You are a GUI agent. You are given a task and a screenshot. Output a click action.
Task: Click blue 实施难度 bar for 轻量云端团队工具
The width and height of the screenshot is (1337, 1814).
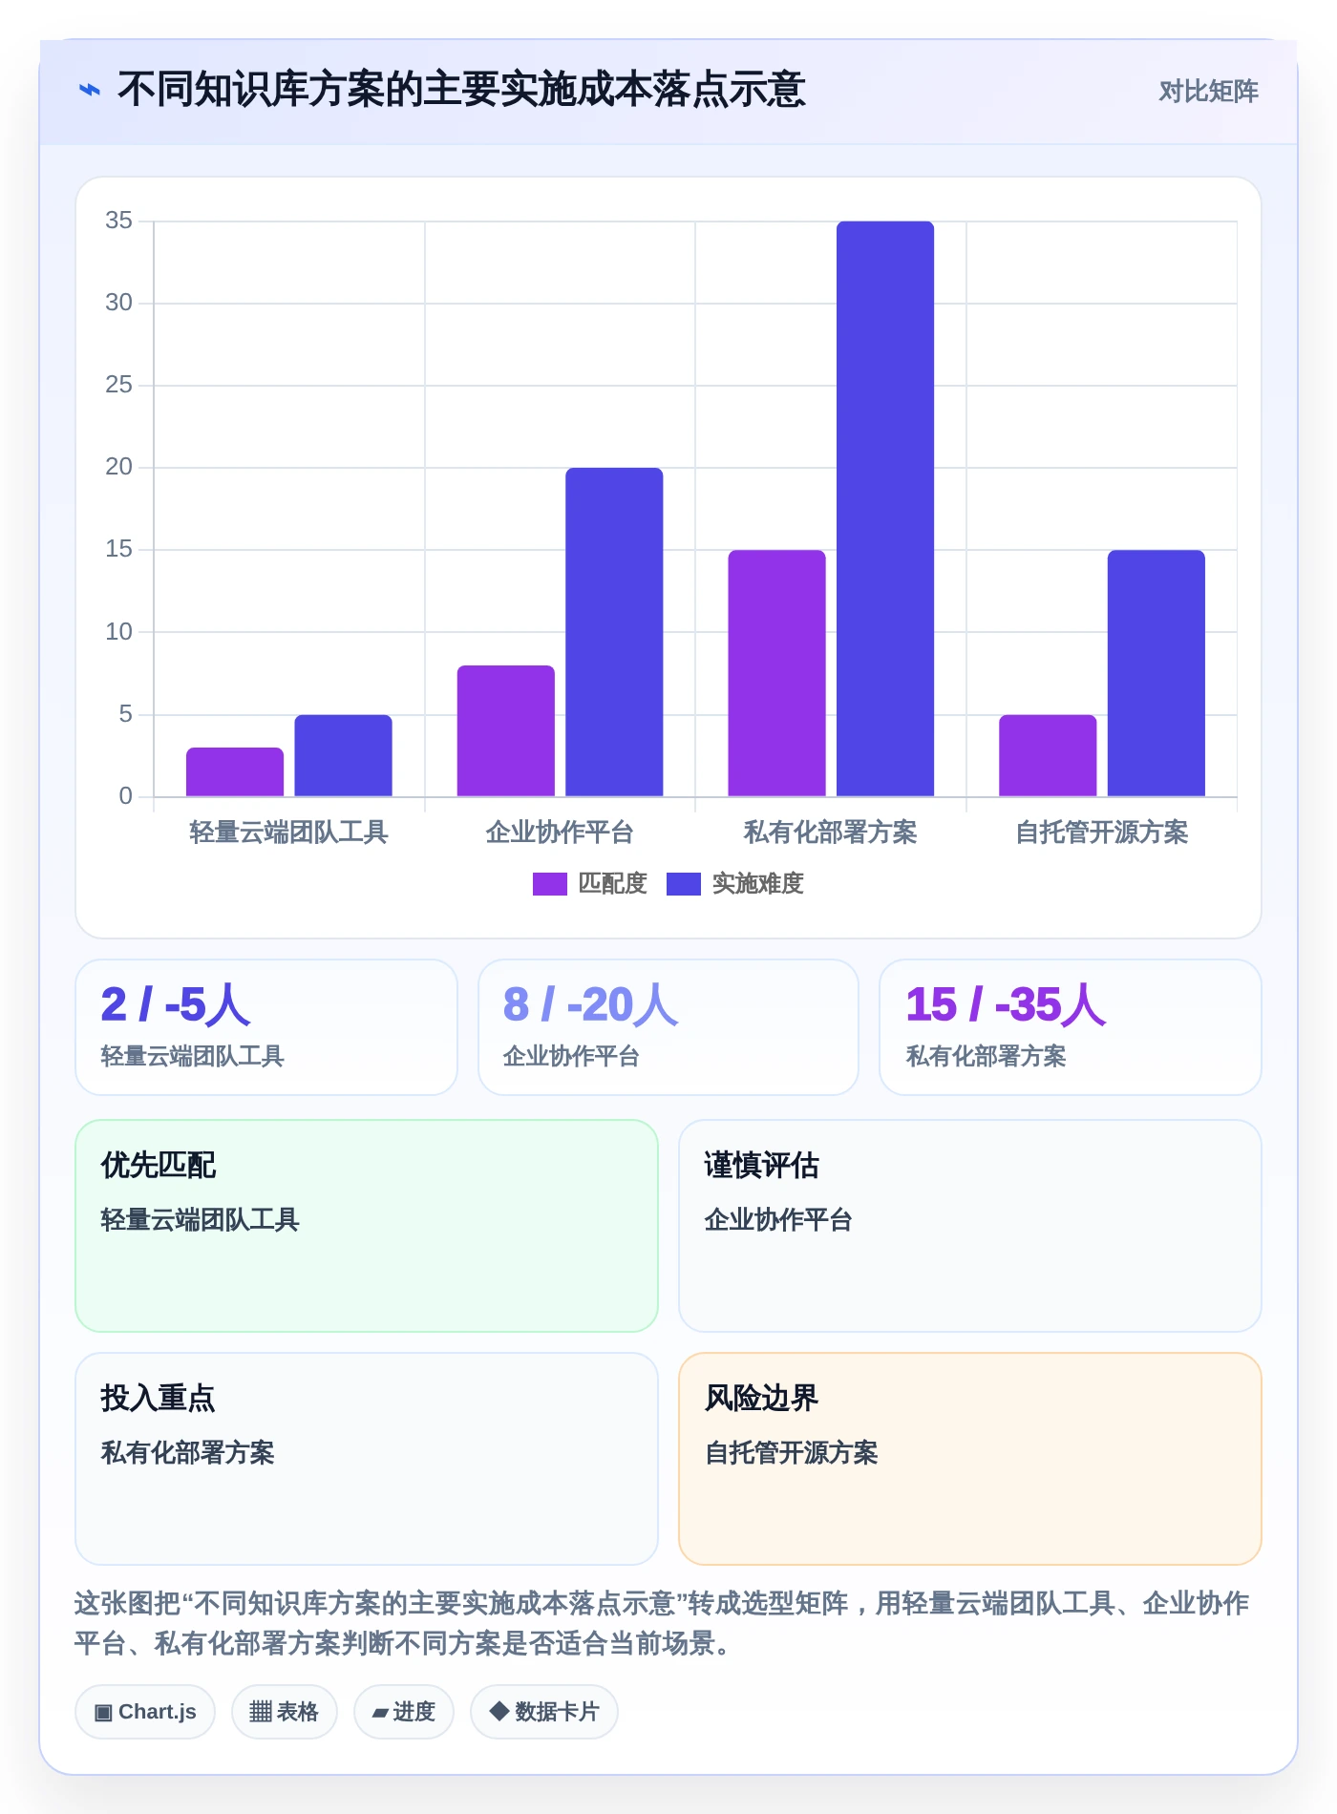coord(343,755)
